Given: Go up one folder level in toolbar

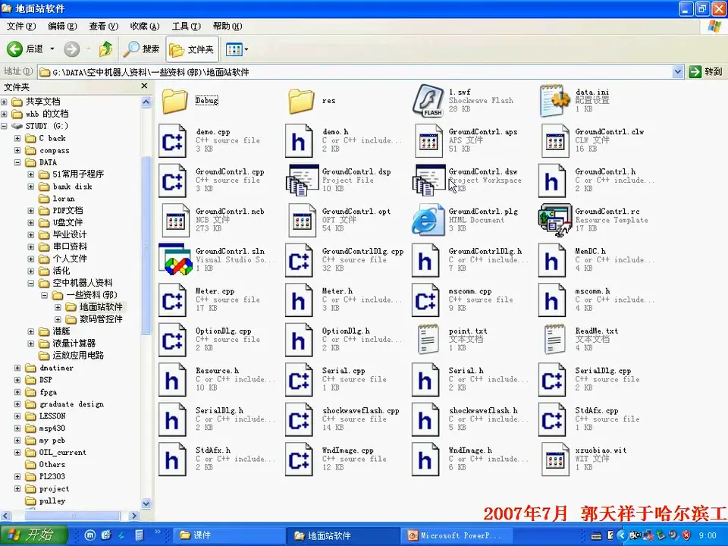Looking at the screenshot, I should (x=105, y=49).
